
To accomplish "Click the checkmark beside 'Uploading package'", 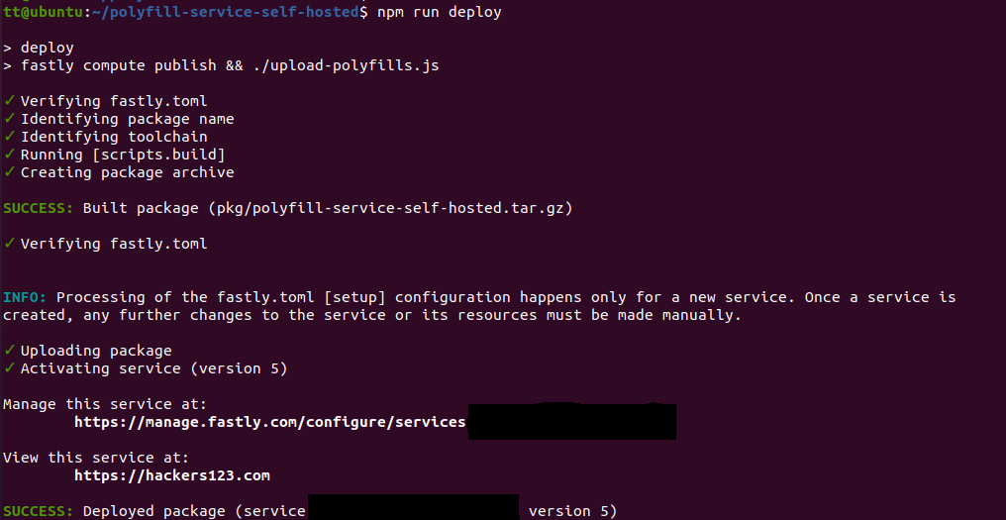I will [x=9, y=351].
